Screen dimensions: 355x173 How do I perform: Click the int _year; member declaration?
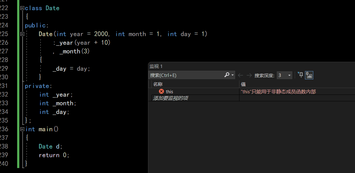pyautogui.click(x=56, y=95)
